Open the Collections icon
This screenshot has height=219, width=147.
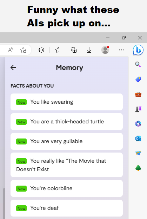(74, 50)
